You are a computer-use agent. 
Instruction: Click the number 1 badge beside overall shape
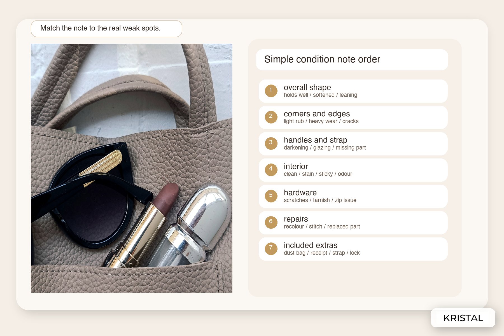tap(271, 91)
